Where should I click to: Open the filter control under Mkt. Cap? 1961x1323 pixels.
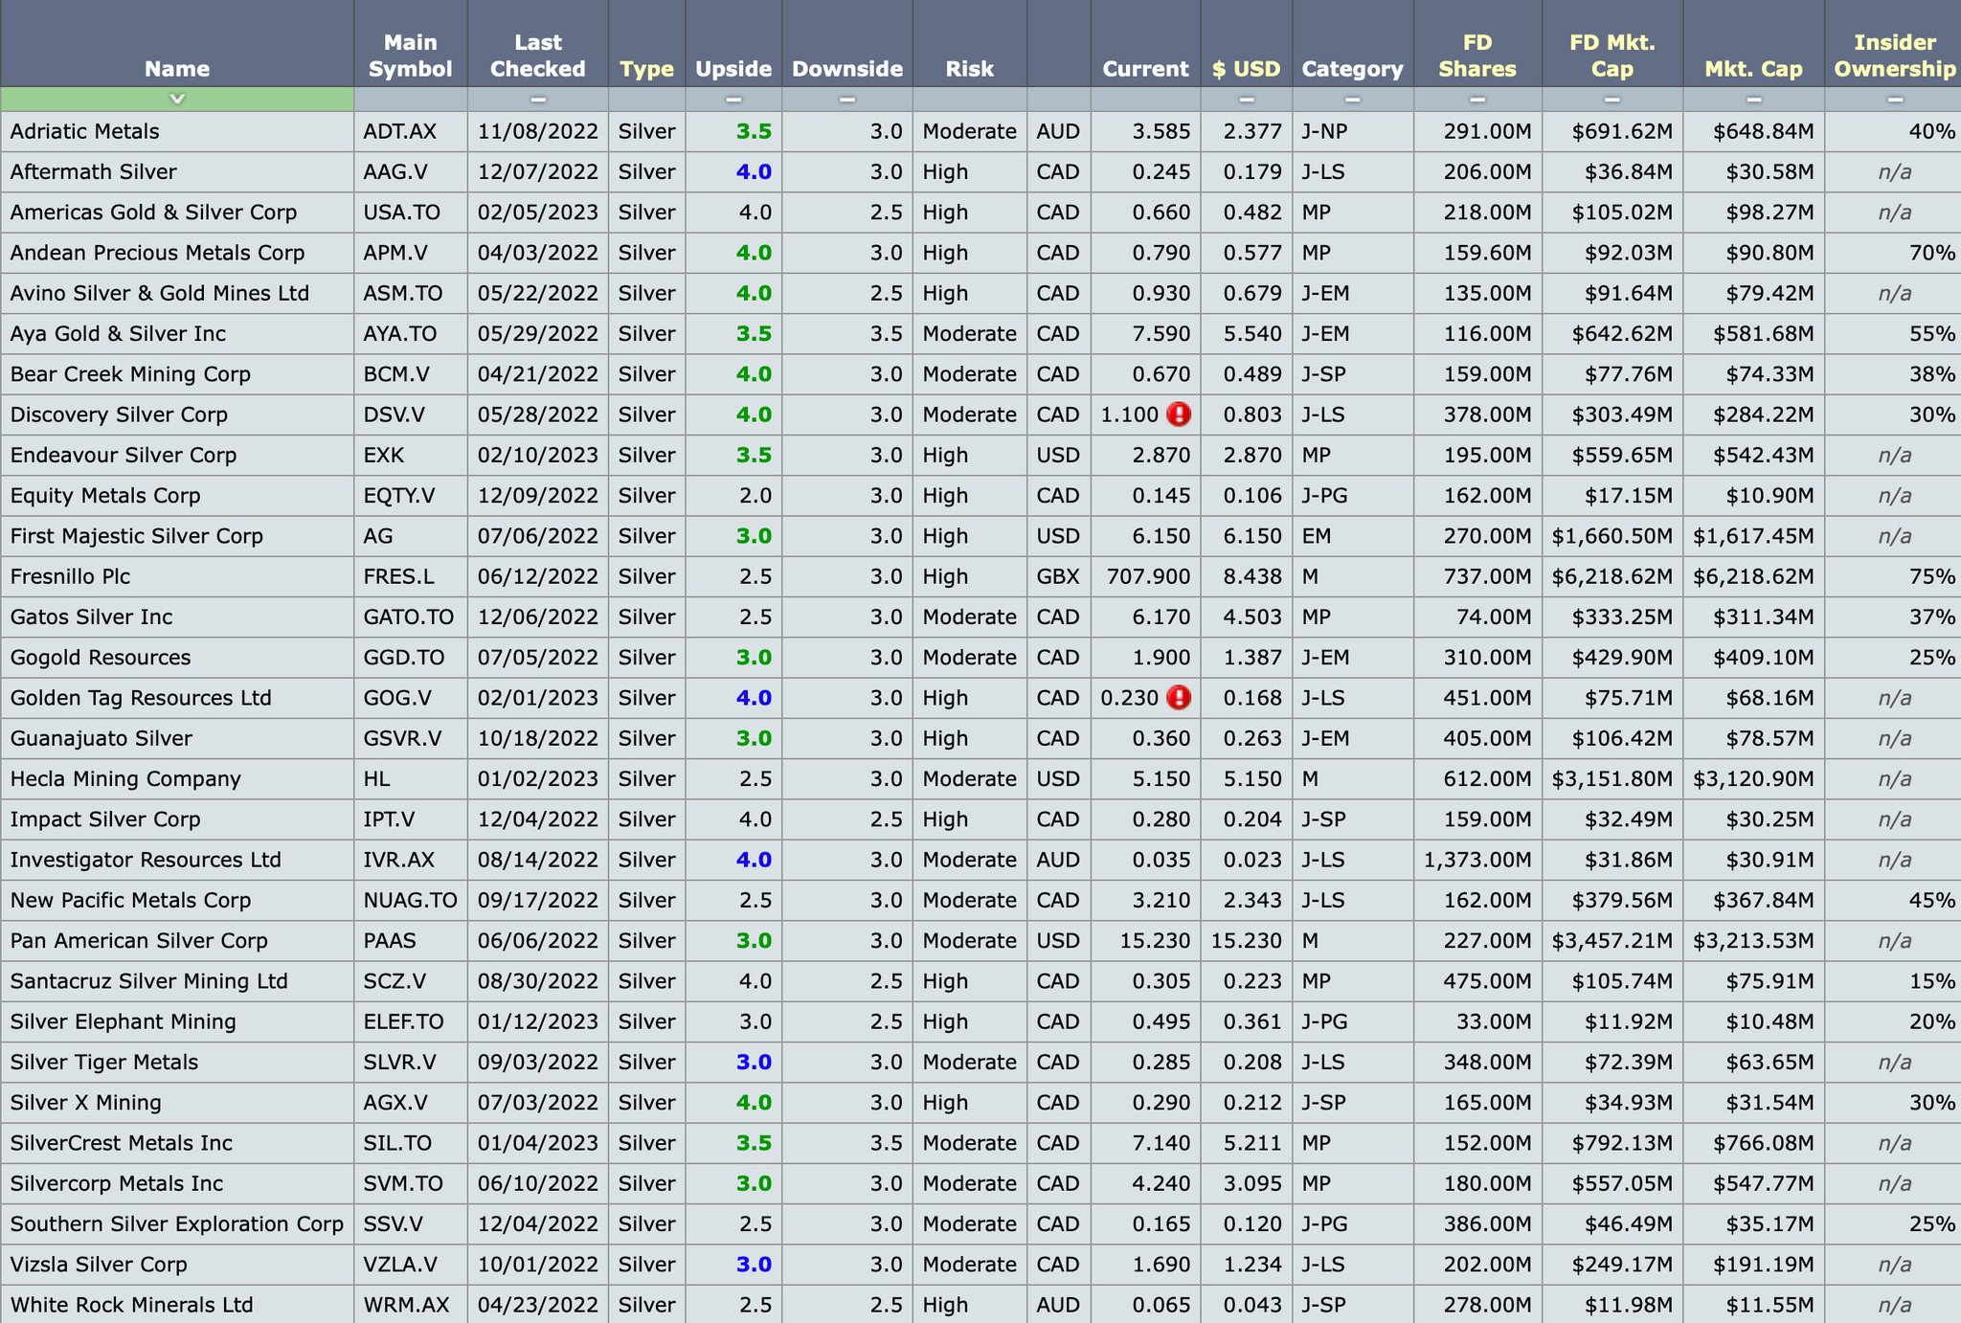click(x=1753, y=100)
